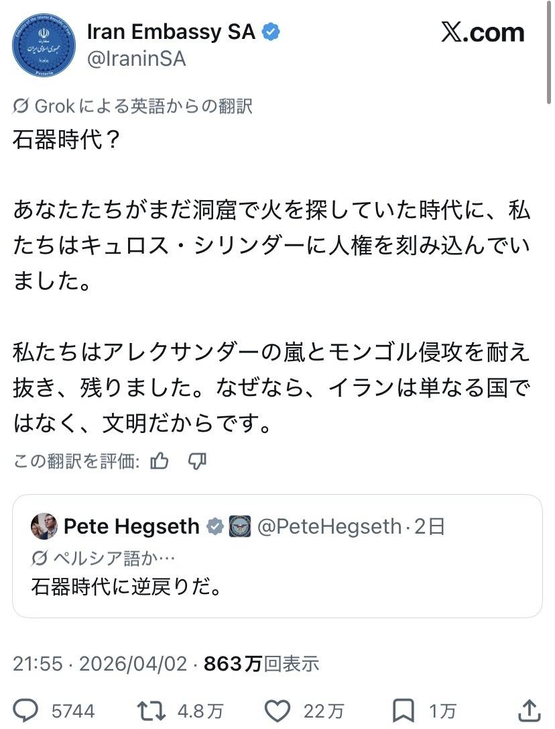Bookmark this post
The height and width of the screenshot is (729, 555).
point(404,710)
